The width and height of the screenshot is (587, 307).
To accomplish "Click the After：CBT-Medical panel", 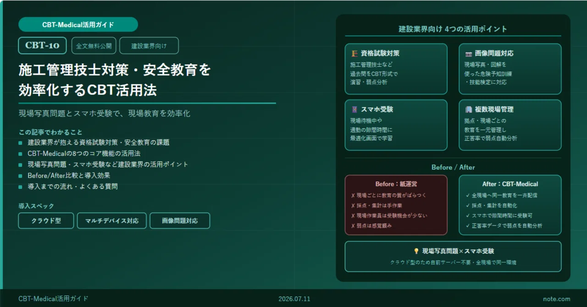I will click(x=510, y=205).
